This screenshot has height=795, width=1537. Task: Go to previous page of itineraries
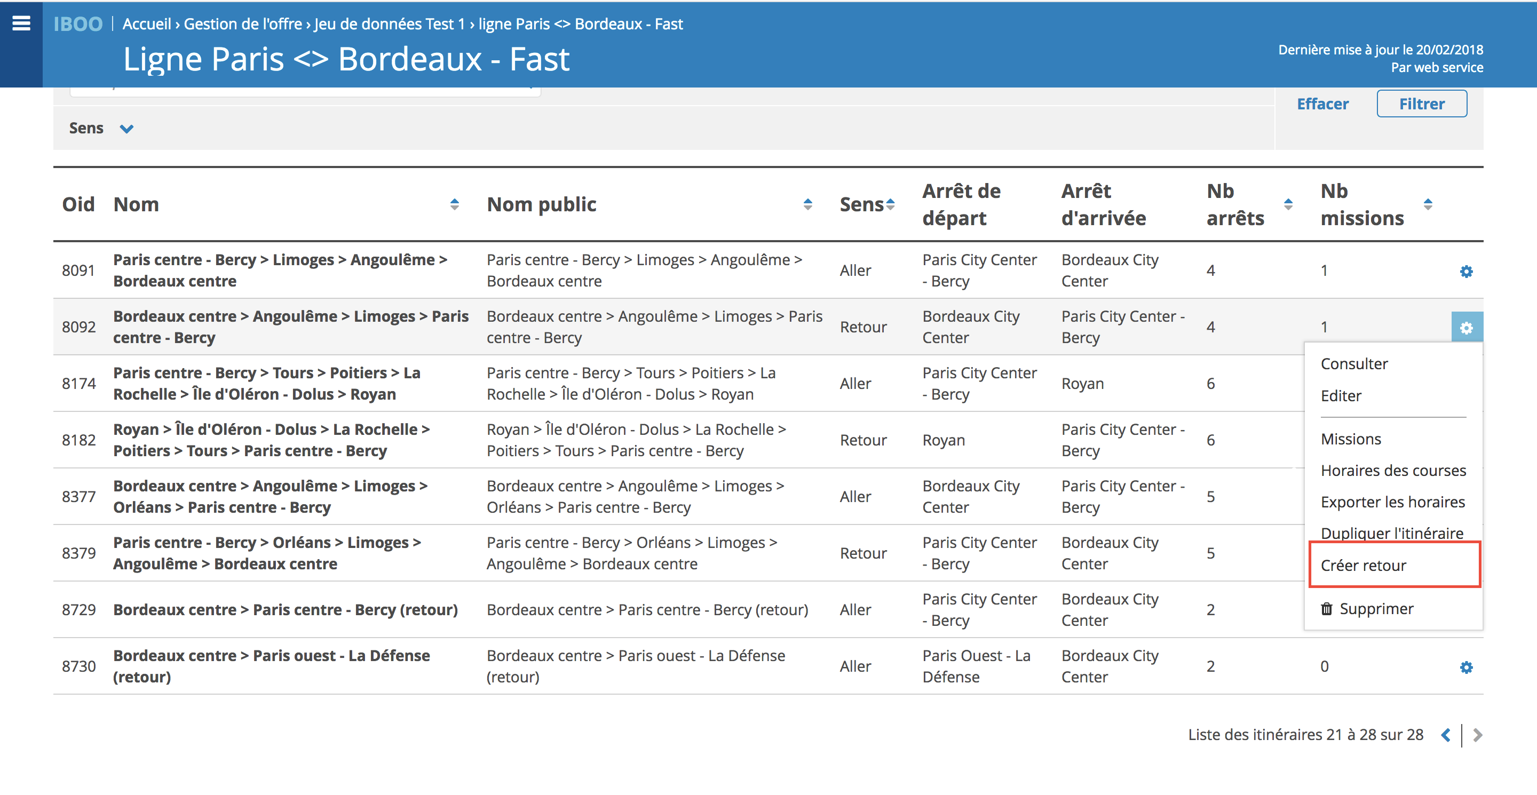[x=1445, y=735]
